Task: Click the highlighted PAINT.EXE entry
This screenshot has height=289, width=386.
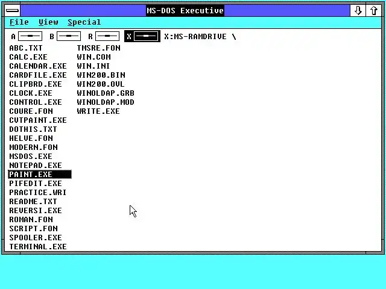Action: coord(40,175)
